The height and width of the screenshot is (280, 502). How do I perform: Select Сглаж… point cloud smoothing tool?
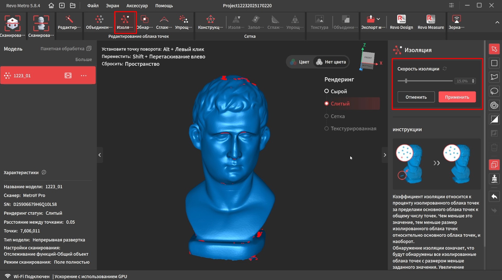[164, 22]
